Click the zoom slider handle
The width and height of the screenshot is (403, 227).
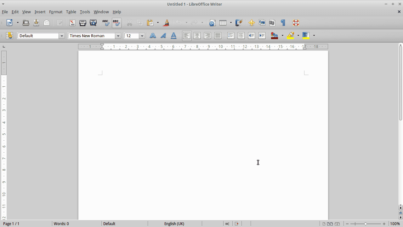point(365,224)
